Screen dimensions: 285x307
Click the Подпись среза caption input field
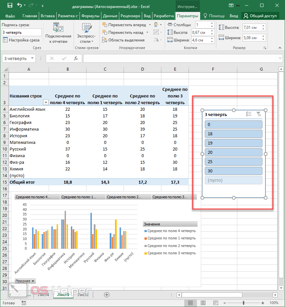(x=22, y=32)
